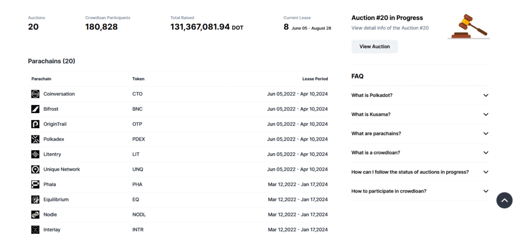Click the Total Raised 131,367,081.94 DOT value
The height and width of the screenshot is (234, 518).
click(x=207, y=27)
